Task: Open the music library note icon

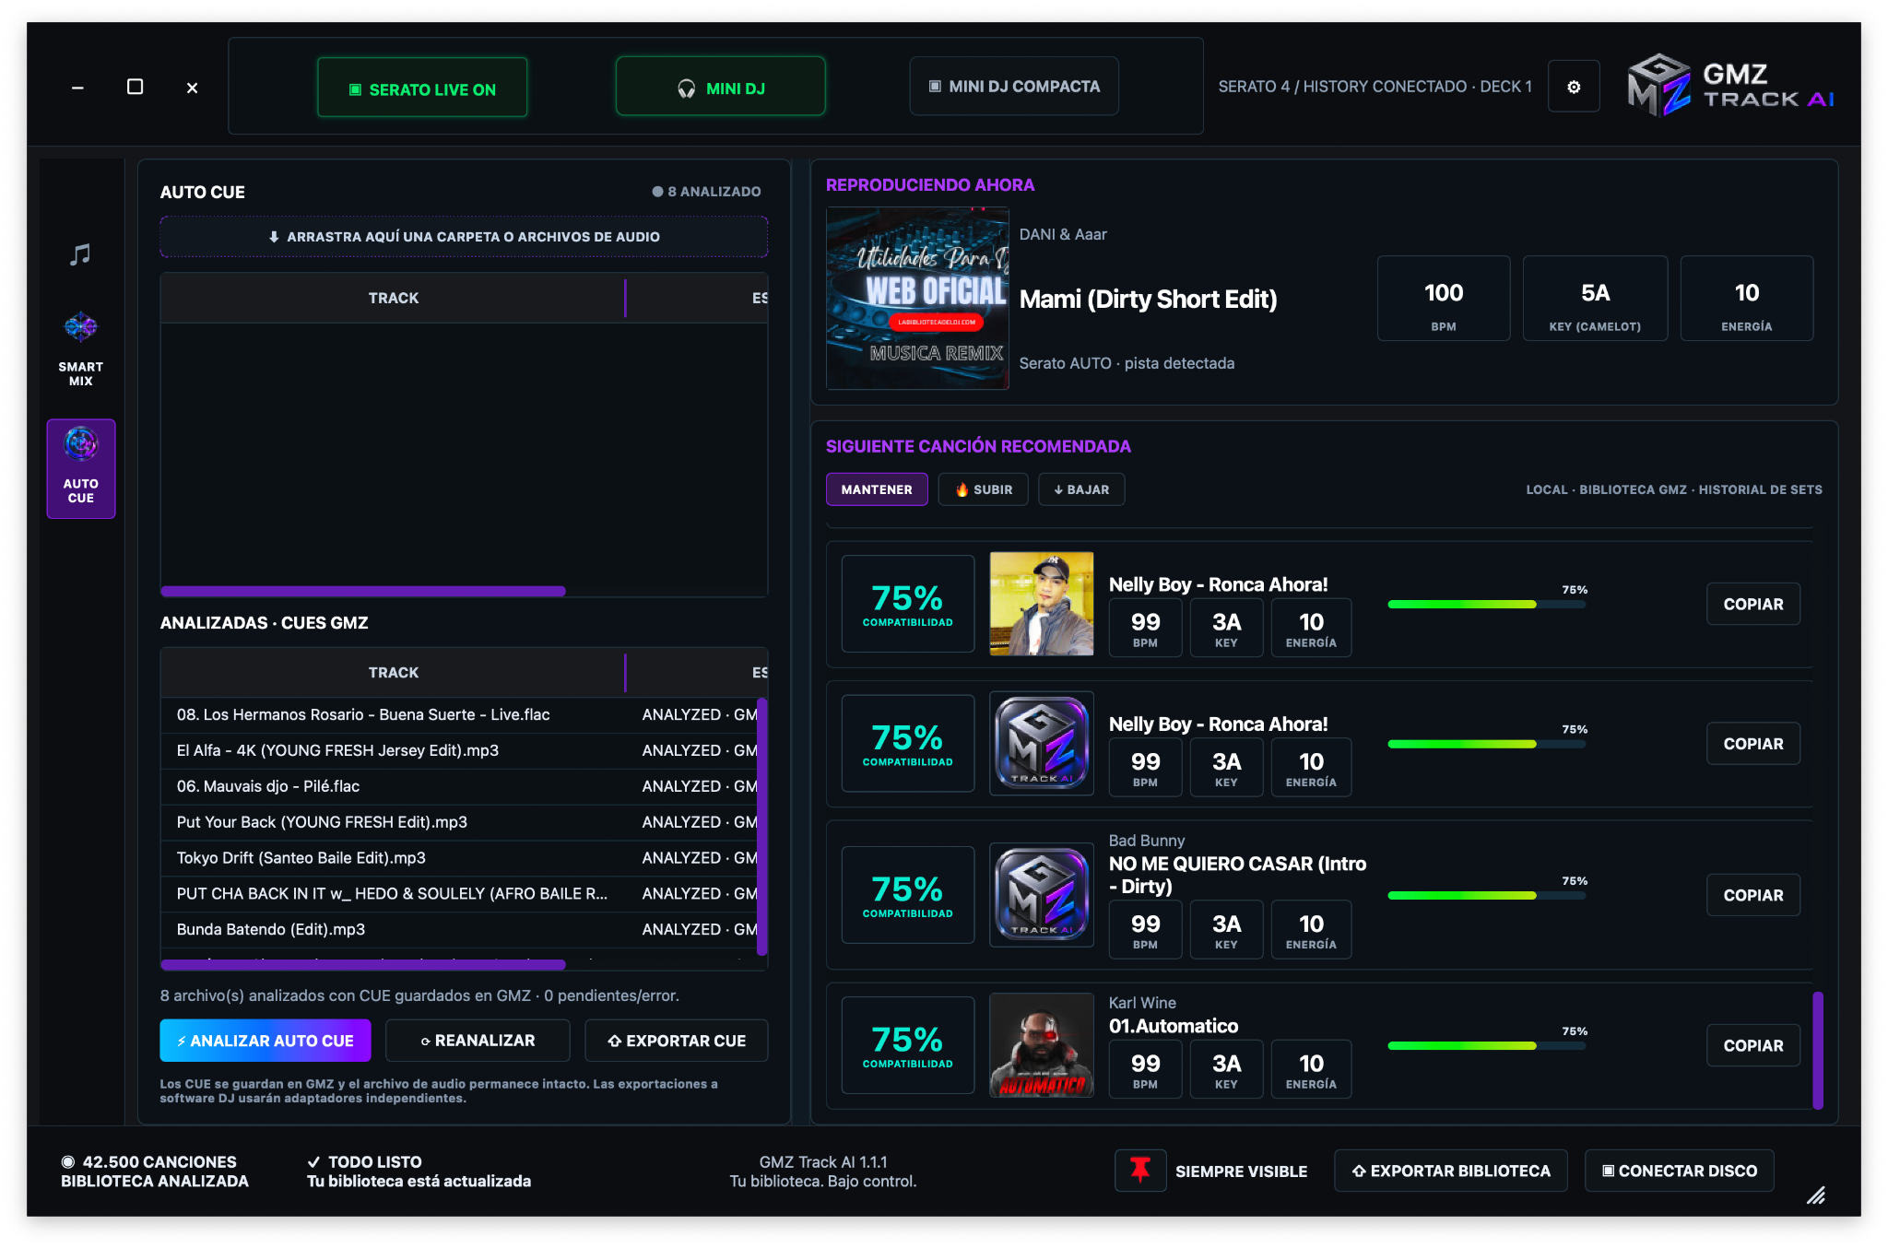Action: tap(81, 254)
